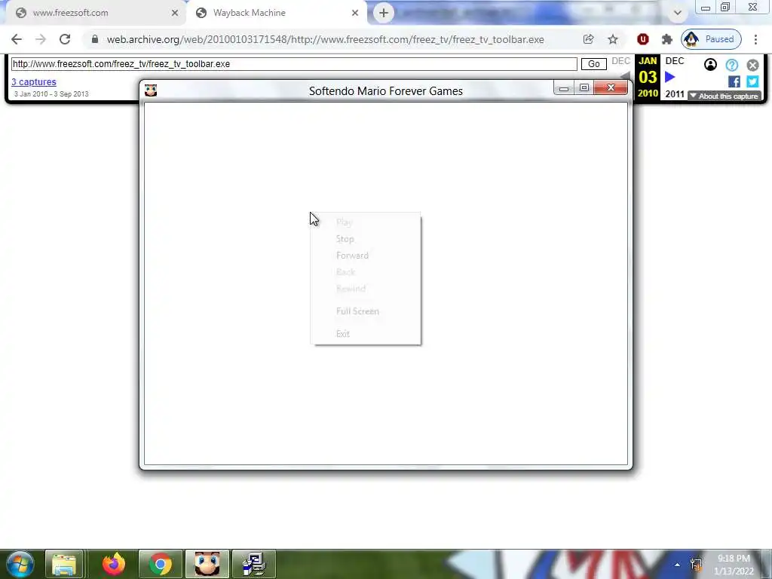Jump to next capture blue arrow
This screenshot has height=579, width=772.
click(670, 78)
